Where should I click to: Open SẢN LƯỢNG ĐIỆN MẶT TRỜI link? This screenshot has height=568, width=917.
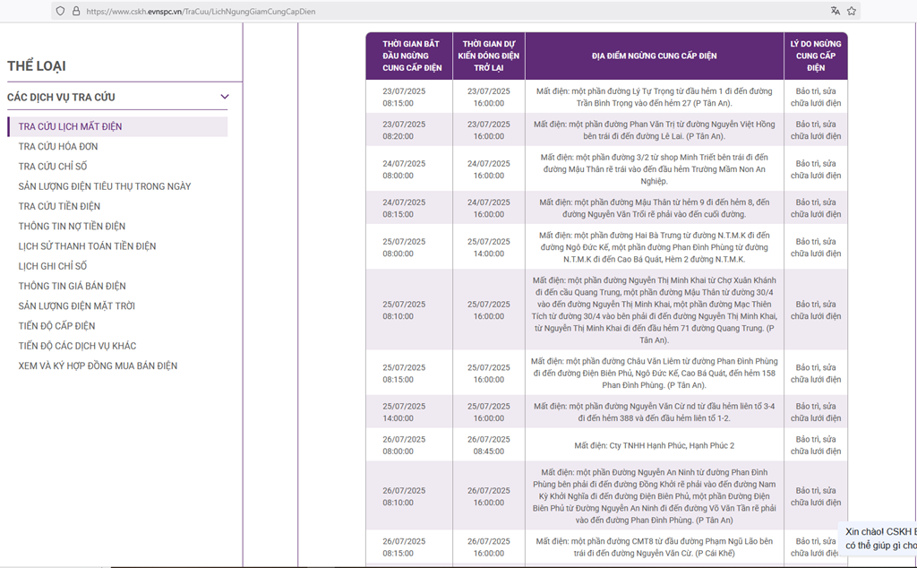77,306
